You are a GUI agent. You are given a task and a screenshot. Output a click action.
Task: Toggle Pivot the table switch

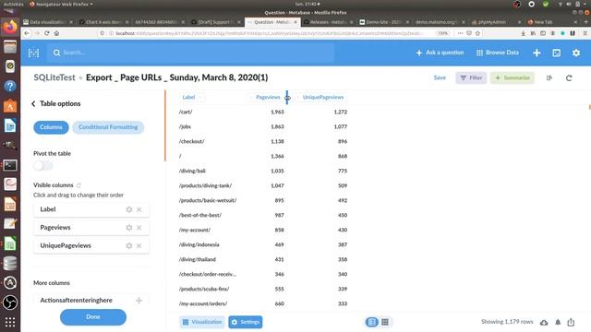pos(43,166)
